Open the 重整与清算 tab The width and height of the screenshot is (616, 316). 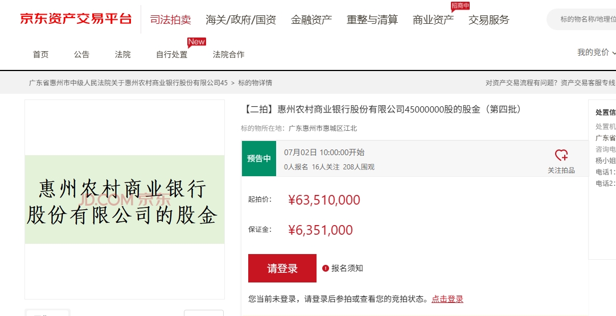[372, 19]
